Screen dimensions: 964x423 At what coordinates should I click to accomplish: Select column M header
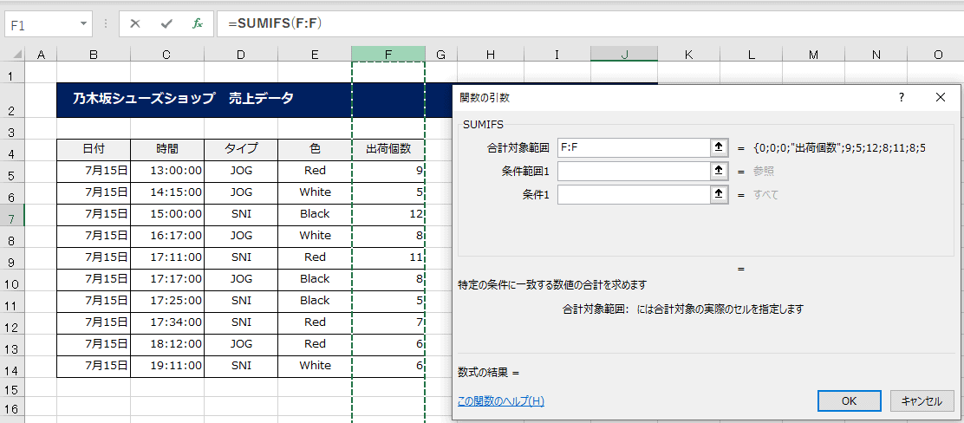pos(813,54)
